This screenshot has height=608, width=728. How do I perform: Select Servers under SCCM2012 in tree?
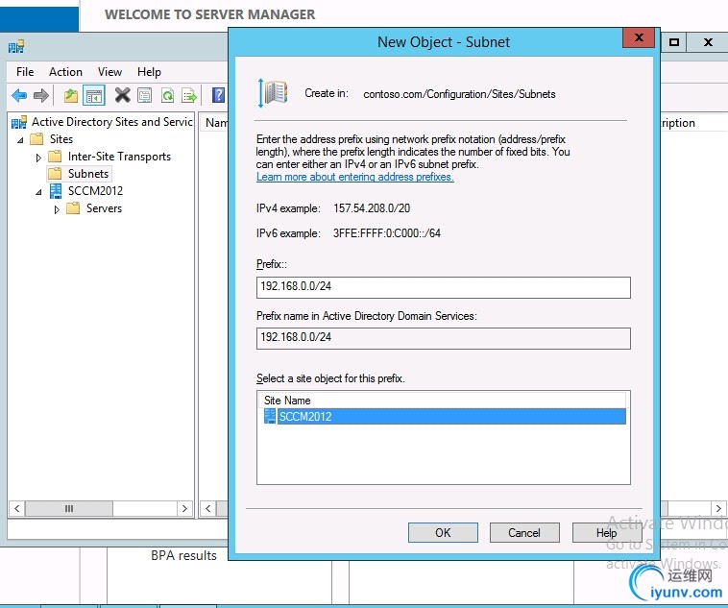click(104, 208)
